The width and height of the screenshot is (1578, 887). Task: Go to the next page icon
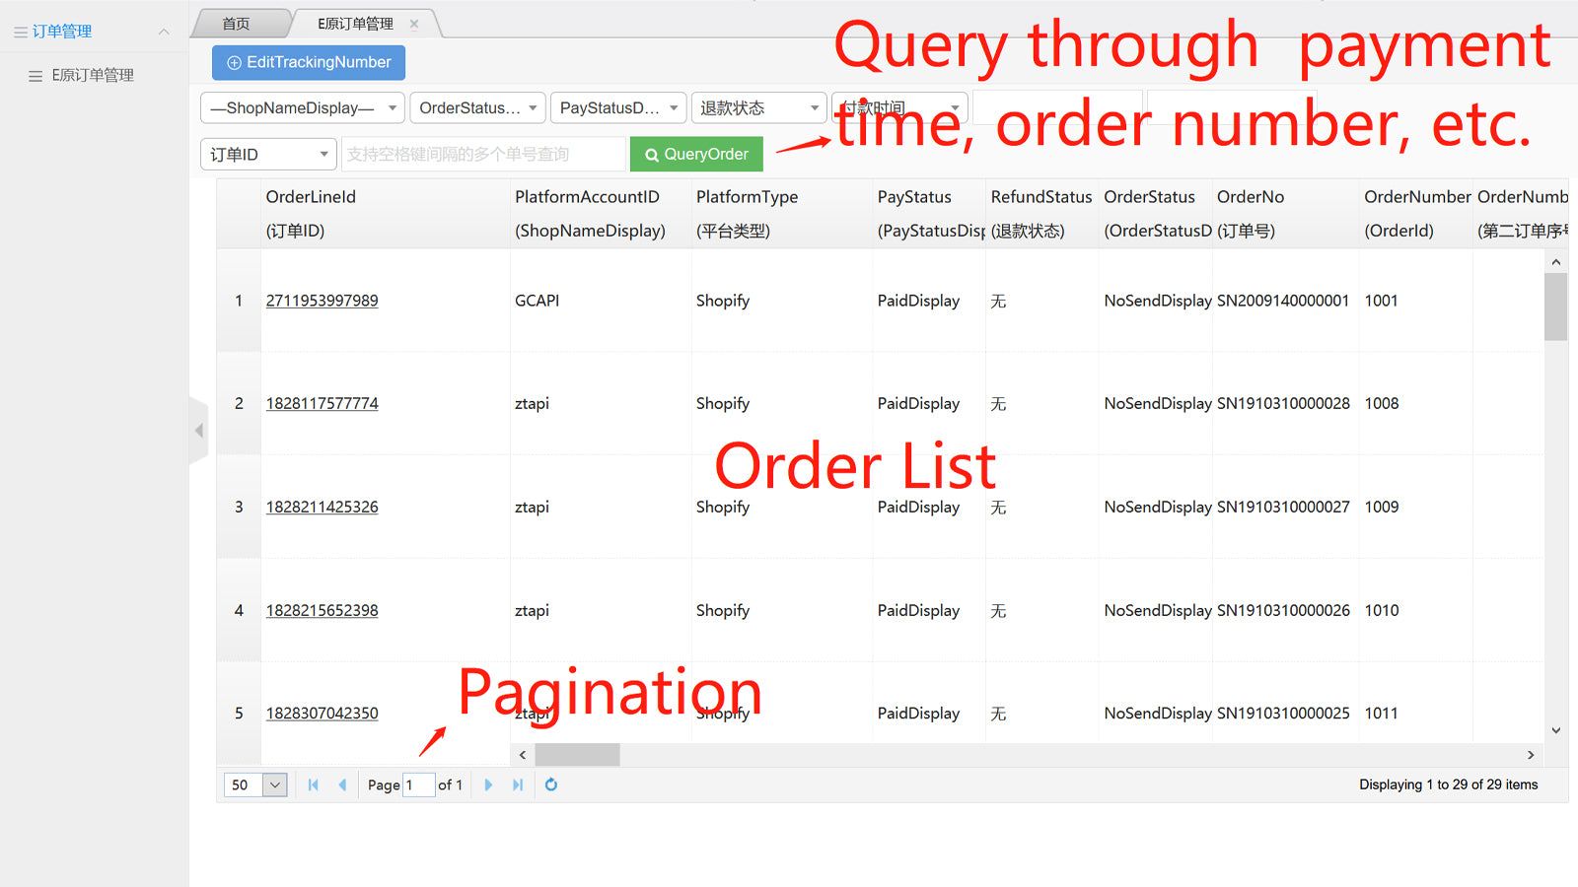[x=488, y=785]
